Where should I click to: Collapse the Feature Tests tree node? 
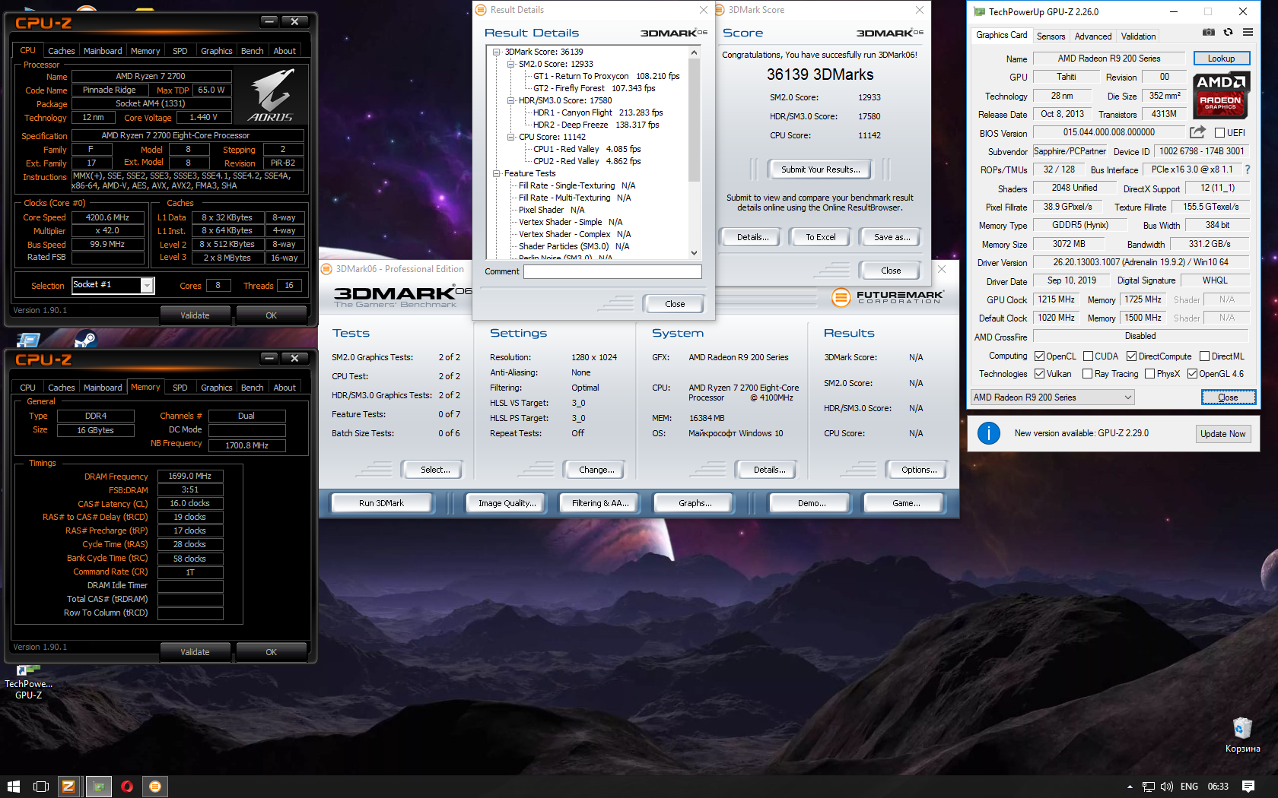click(497, 173)
